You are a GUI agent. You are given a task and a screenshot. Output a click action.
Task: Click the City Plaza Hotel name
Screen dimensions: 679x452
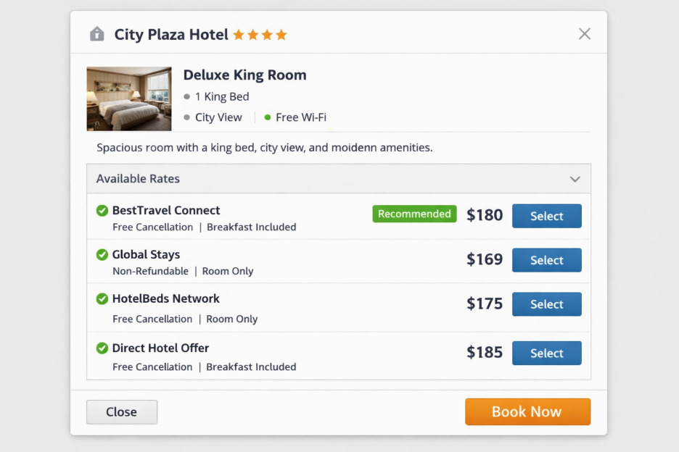tap(171, 34)
